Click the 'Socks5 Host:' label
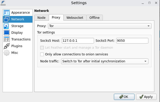The image size is (160, 102). (x=50, y=41)
